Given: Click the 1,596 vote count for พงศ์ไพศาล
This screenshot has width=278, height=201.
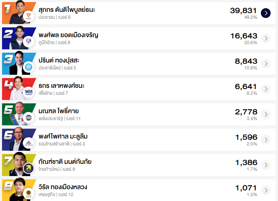Looking at the screenshot, I should tap(246, 137).
